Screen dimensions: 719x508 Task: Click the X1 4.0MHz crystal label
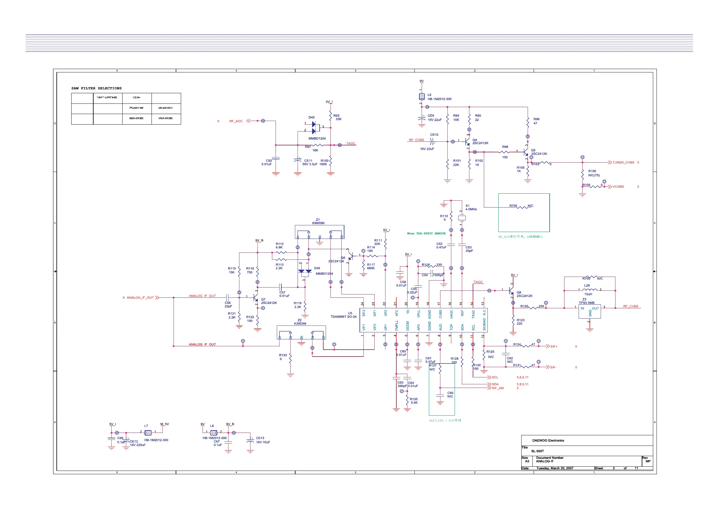click(x=471, y=208)
